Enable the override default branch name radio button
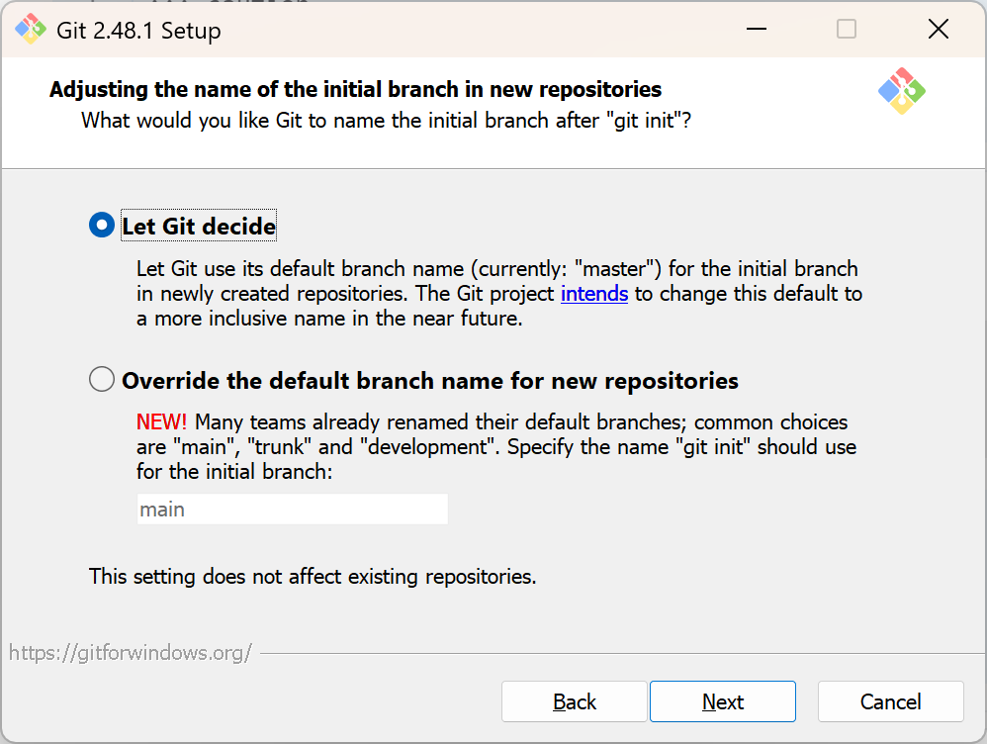The height and width of the screenshot is (744, 987). 102,380
